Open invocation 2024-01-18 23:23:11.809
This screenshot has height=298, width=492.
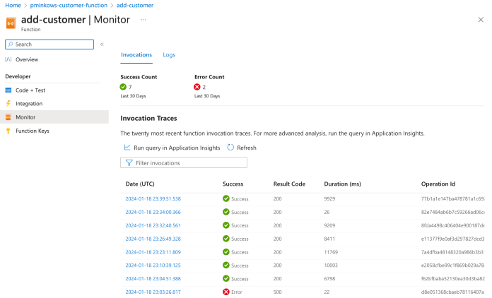(x=153, y=252)
